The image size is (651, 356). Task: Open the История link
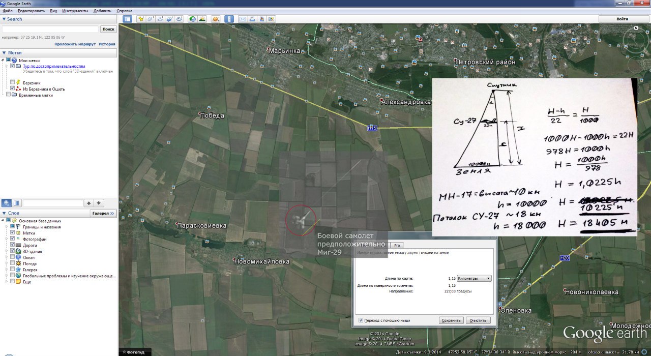[107, 44]
